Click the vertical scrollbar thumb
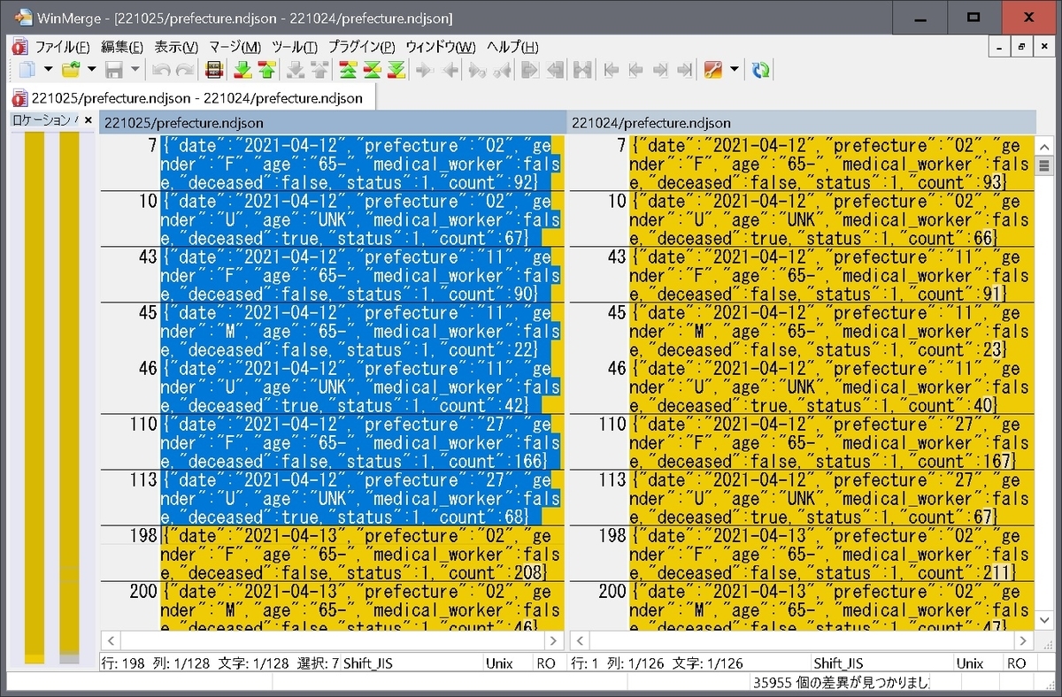The image size is (1062, 697). click(x=1043, y=165)
